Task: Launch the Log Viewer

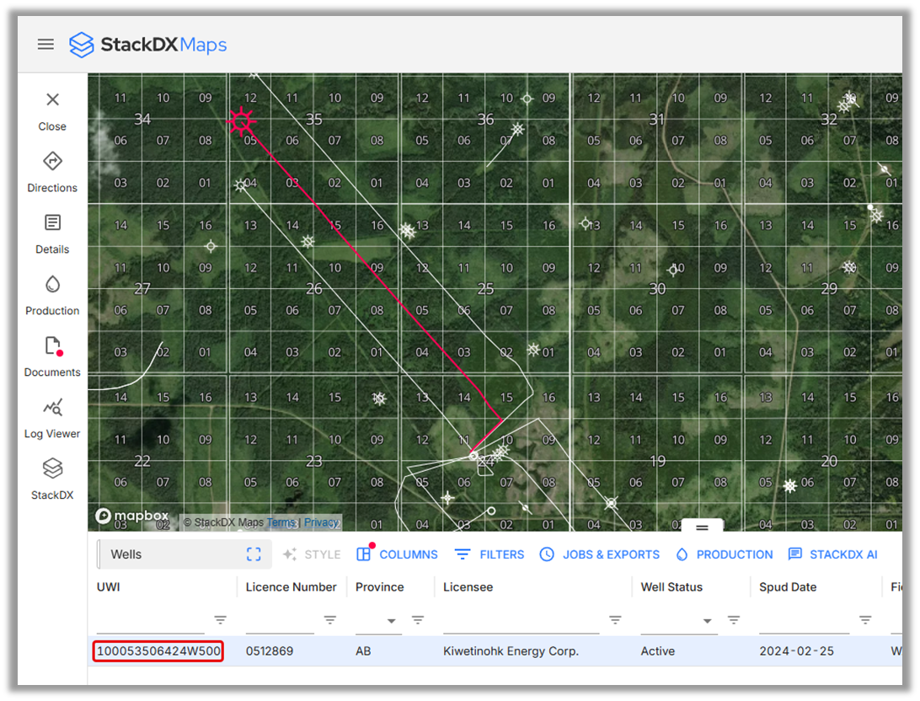Action: [52, 408]
